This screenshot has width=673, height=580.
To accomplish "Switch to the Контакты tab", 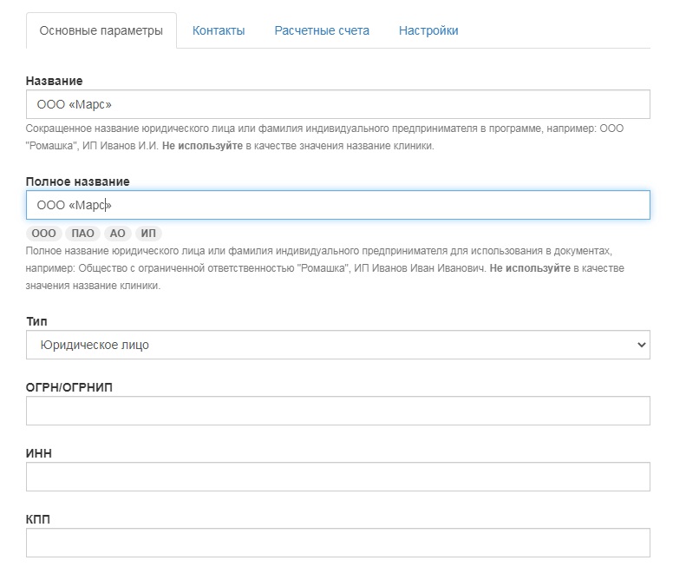I will [219, 30].
